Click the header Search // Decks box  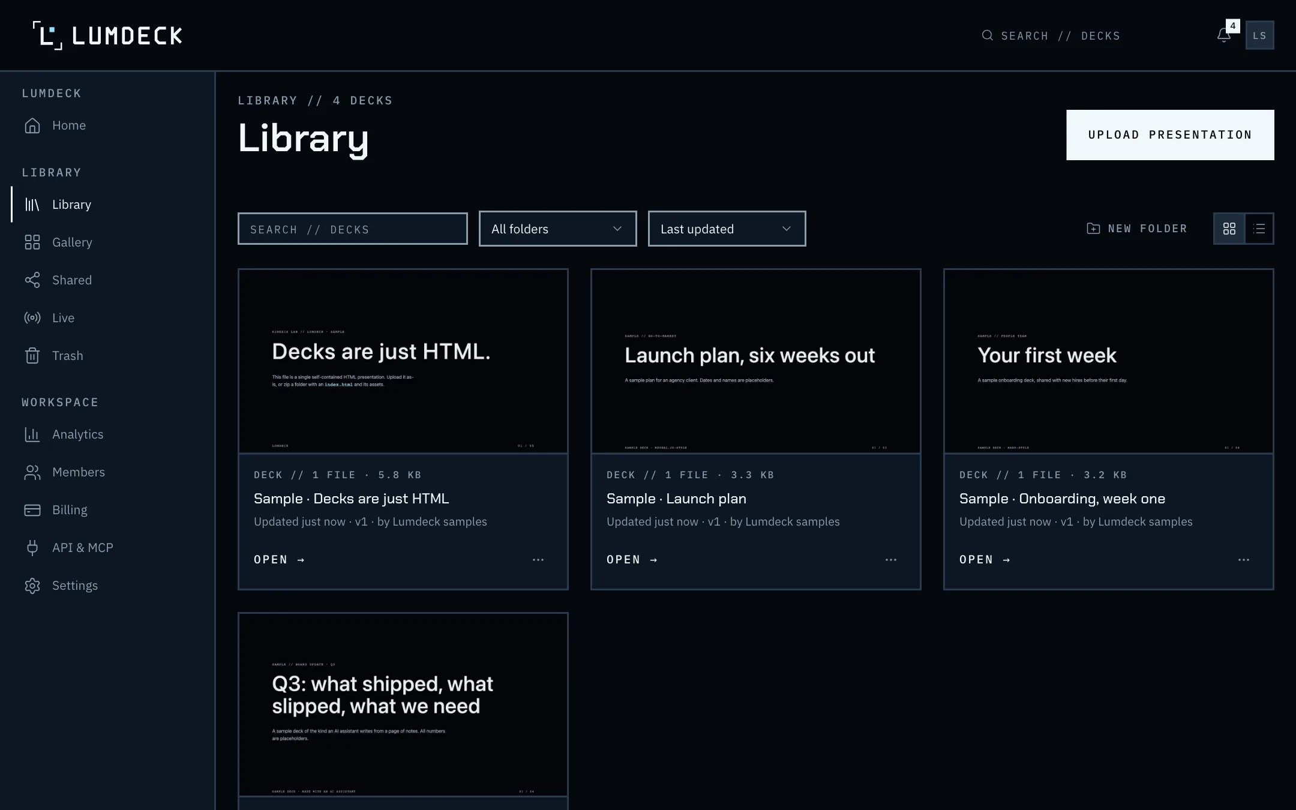coord(1051,35)
